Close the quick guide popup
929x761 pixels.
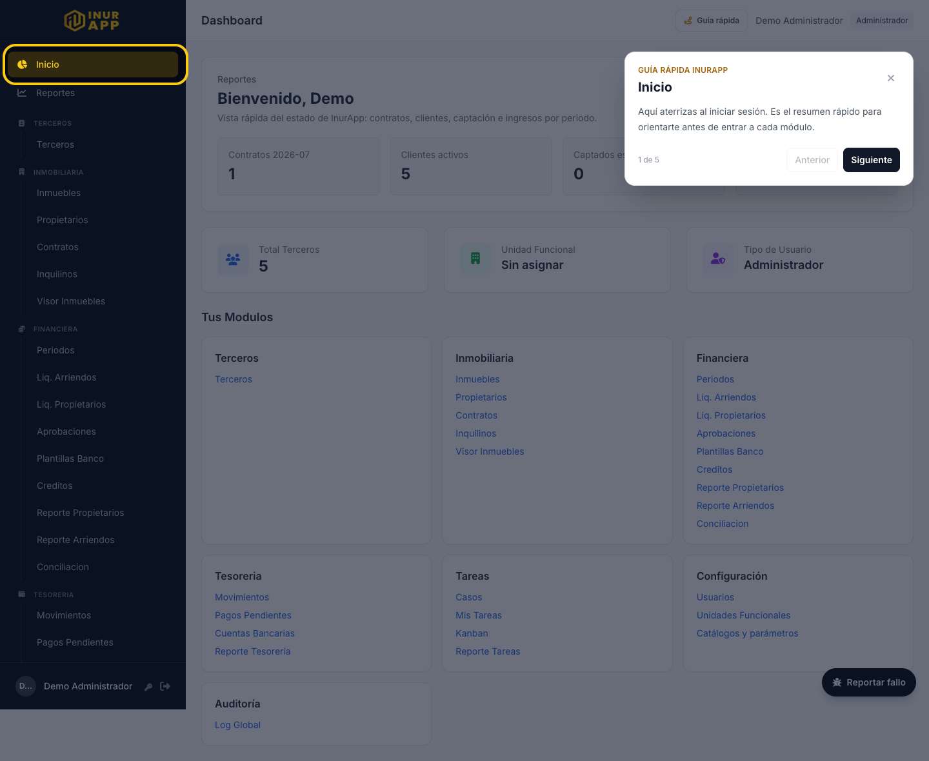click(x=891, y=78)
